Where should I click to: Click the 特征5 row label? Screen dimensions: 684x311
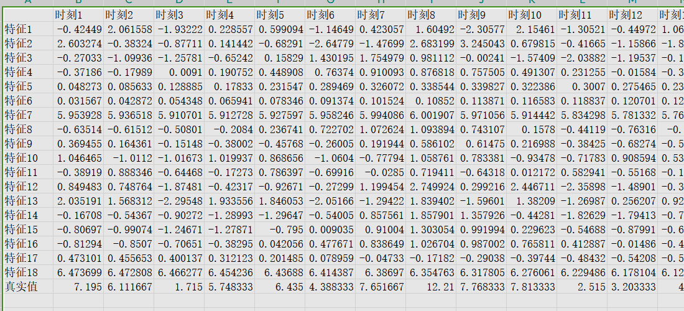(x=28, y=86)
